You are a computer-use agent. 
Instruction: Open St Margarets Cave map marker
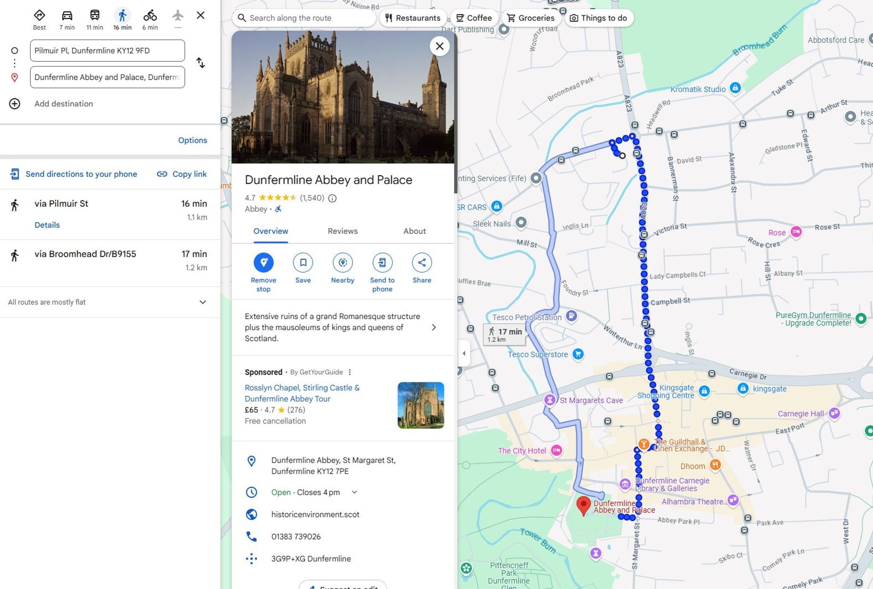point(550,400)
